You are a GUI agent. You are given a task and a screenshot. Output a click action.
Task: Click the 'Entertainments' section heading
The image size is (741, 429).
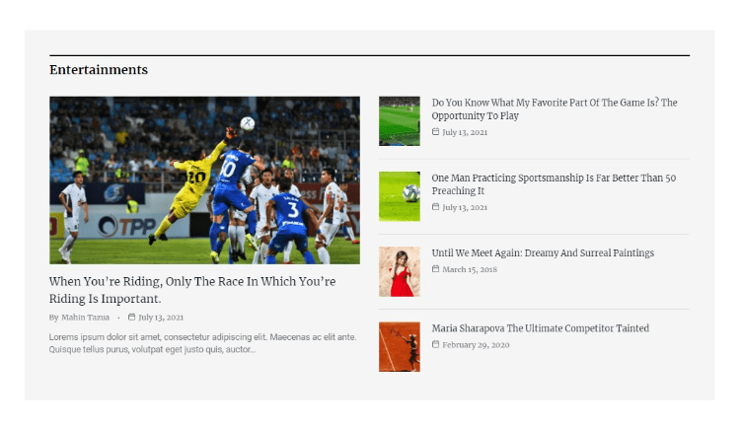(99, 70)
